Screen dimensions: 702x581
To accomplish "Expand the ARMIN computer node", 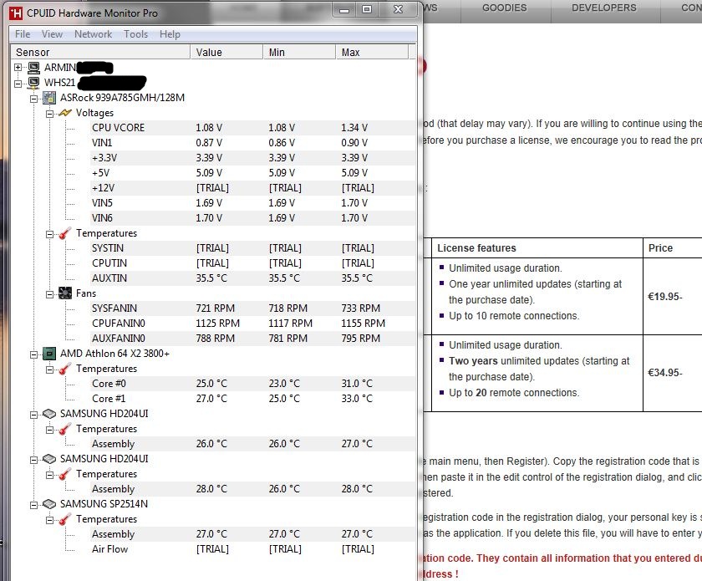I will tap(18, 68).
